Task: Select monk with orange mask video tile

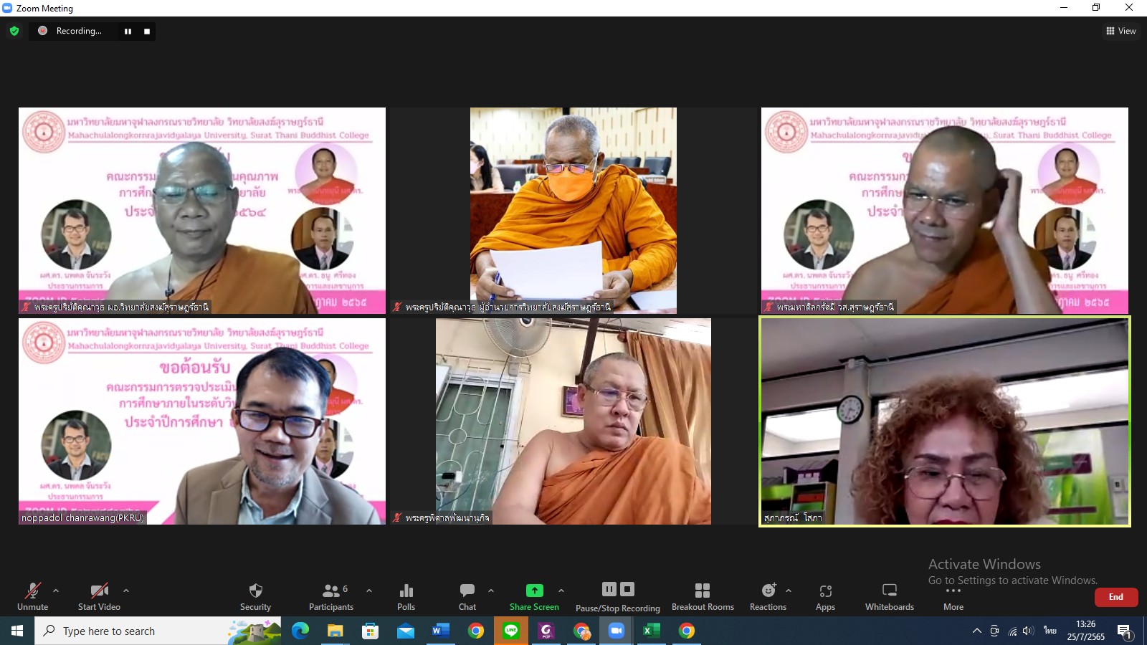Action: pyautogui.click(x=573, y=211)
